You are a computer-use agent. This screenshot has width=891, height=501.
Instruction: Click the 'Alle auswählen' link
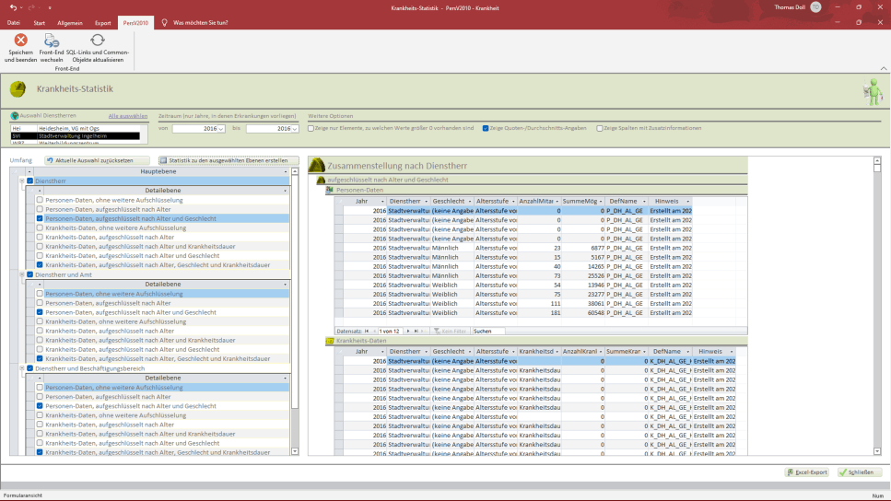pyautogui.click(x=127, y=116)
